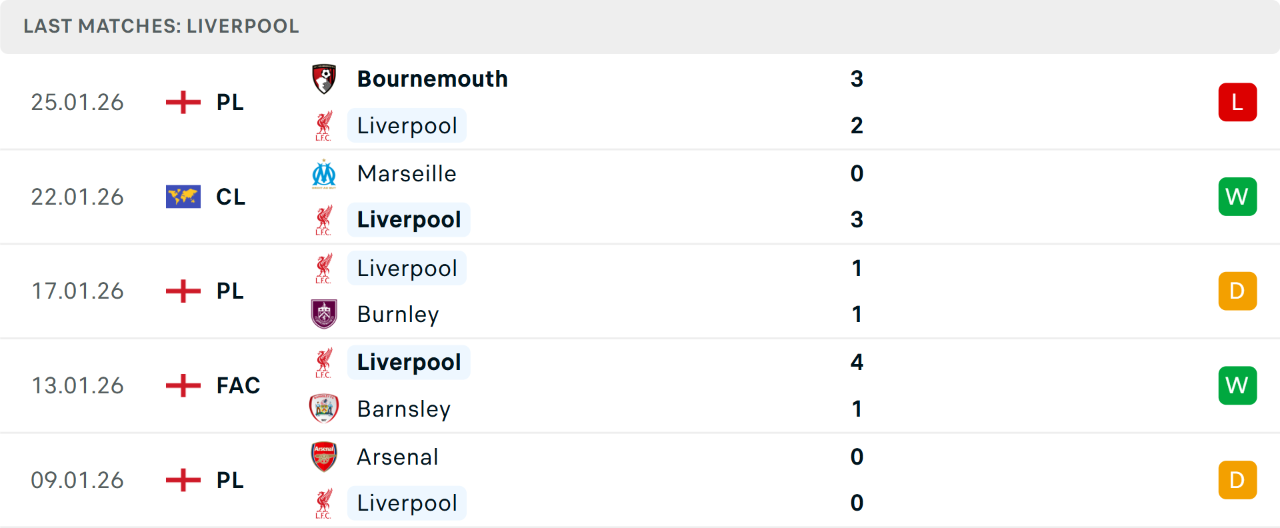Click the W badge for Marseille match
Screen dimensions: 1280x528
click(1237, 197)
